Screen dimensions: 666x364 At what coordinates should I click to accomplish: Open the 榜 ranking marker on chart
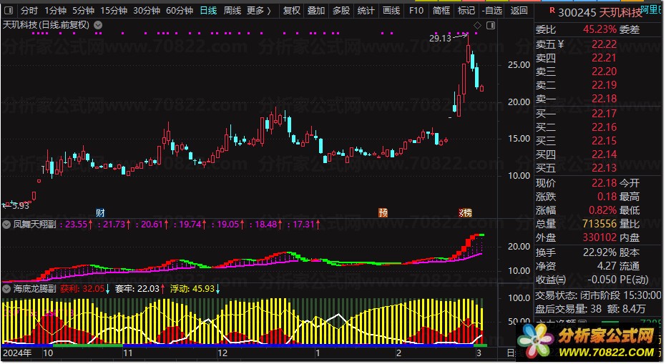(468, 213)
